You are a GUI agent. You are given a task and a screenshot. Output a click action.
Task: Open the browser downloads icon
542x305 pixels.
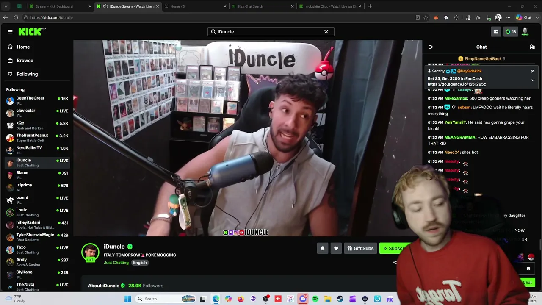pyautogui.click(x=488, y=17)
